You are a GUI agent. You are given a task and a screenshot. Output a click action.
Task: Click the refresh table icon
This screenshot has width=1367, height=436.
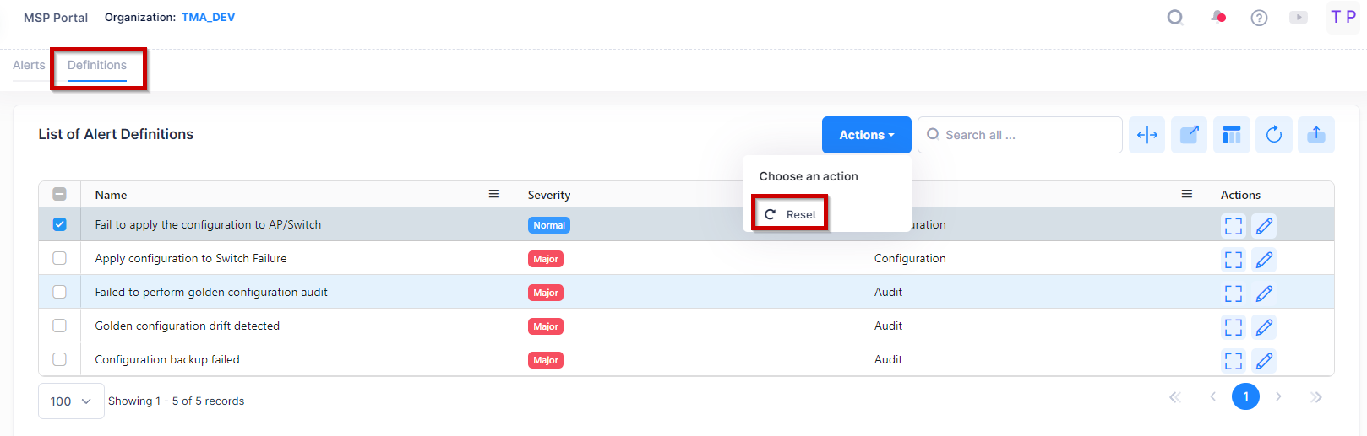click(x=1274, y=135)
